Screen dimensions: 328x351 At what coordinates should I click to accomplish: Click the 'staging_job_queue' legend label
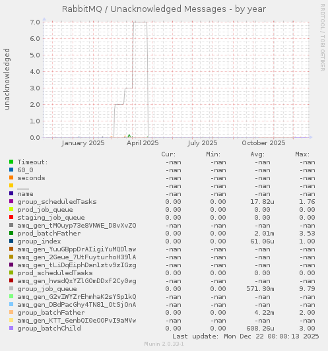tap(51, 218)
